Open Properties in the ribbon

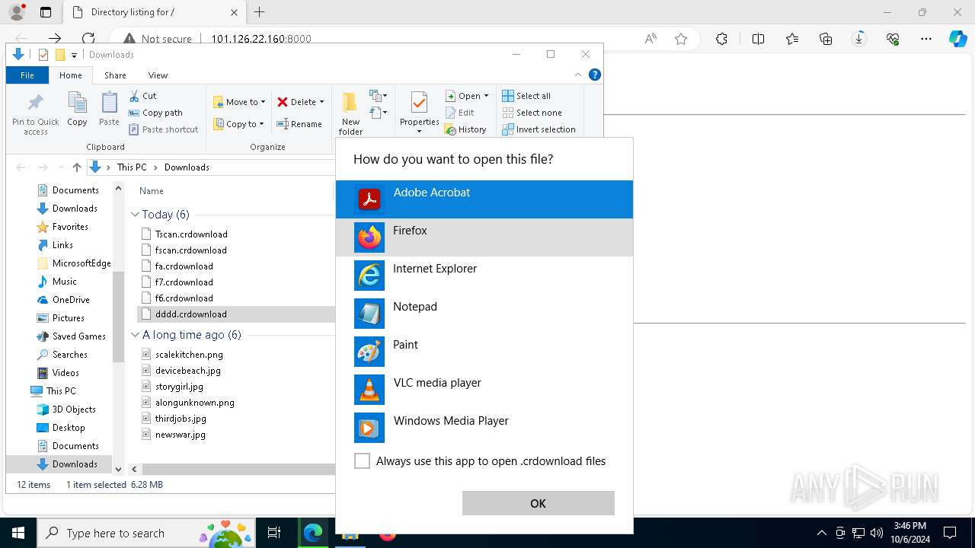pyautogui.click(x=419, y=113)
